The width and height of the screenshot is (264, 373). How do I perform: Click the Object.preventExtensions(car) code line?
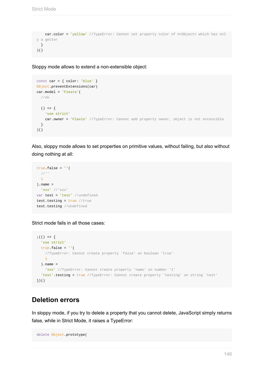[67, 87]
